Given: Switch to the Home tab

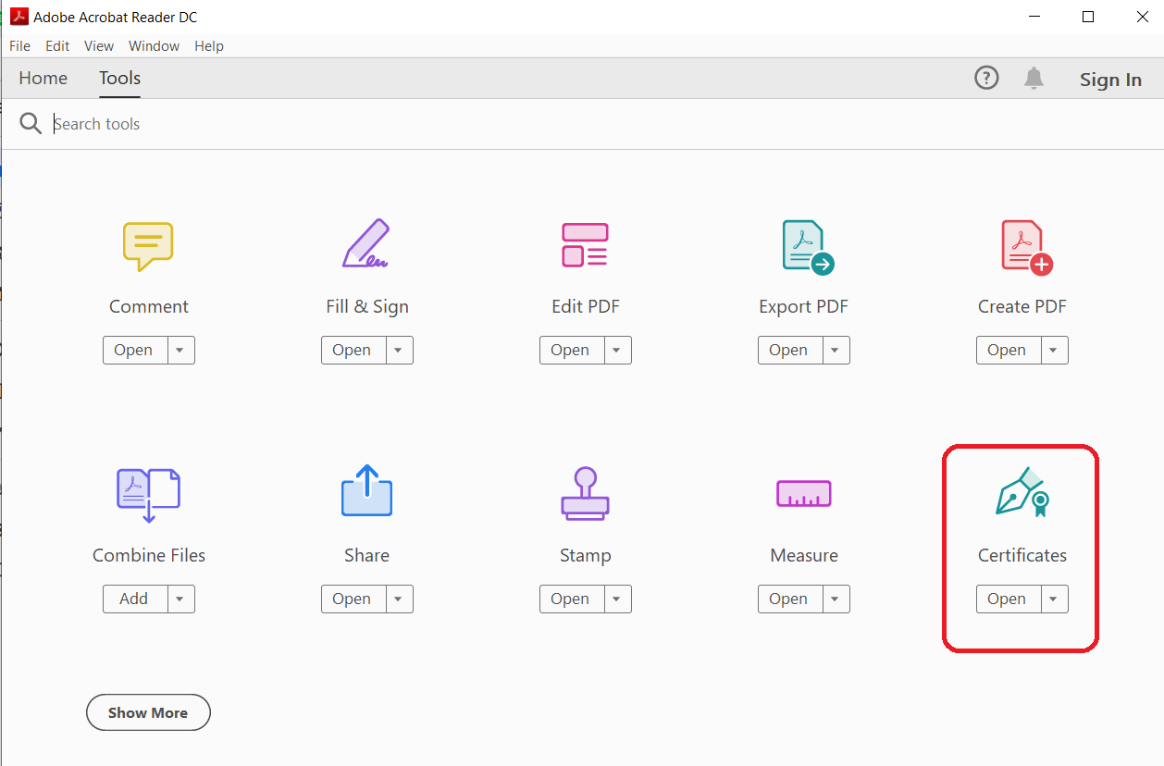Looking at the screenshot, I should 43,78.
